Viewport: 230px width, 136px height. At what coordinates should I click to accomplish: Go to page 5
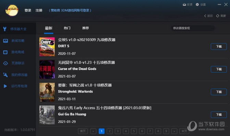click(x=134, y=131)
